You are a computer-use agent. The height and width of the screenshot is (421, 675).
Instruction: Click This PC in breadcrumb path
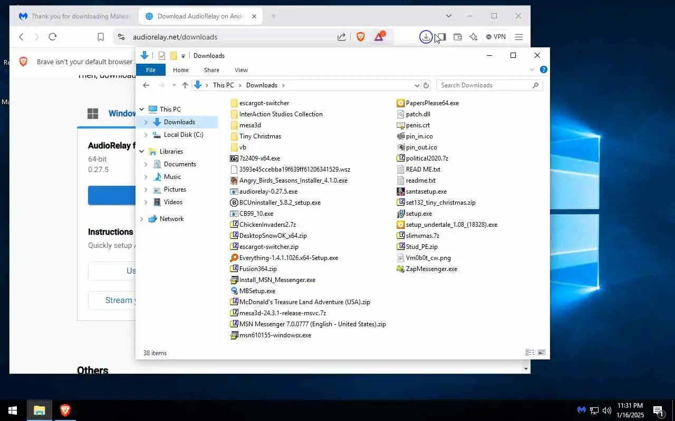223,85
